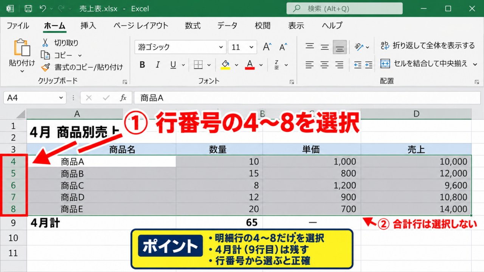Screen dimensions: 484x272
Task: Increase font size with large A icon
Action: click(267, 47)
